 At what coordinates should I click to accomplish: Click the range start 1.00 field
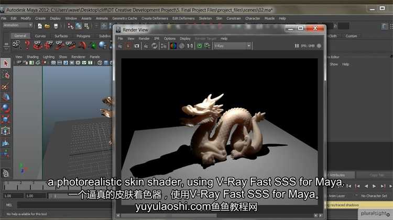pos(13,196)
